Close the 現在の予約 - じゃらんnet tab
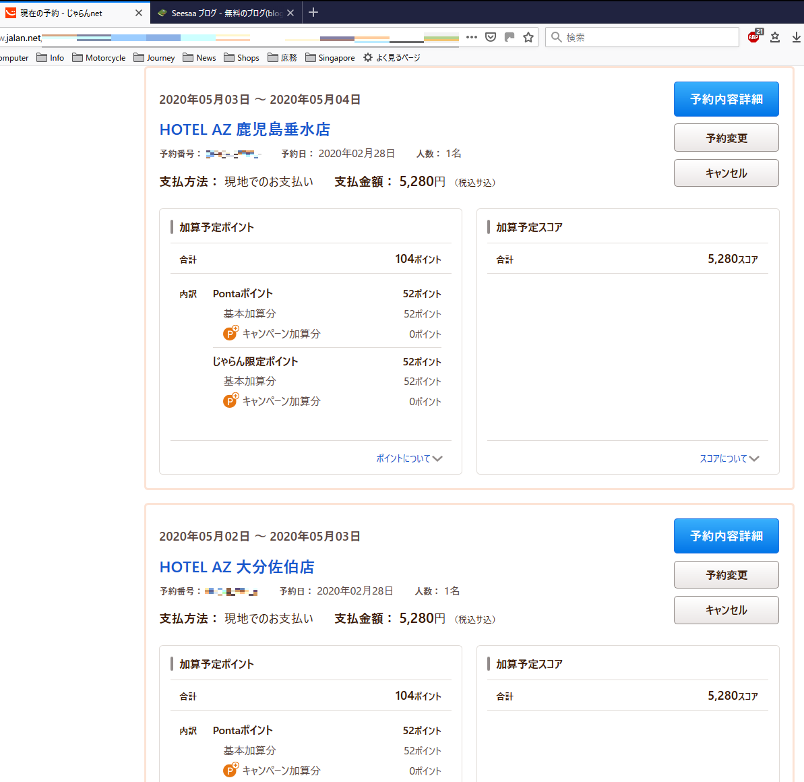This screenshot has height=782, width=804. 138,13
